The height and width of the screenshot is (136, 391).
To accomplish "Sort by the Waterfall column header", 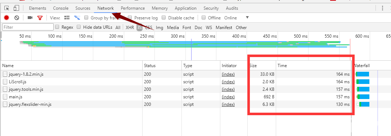I will pyautogui.click(x=371, y=66).
